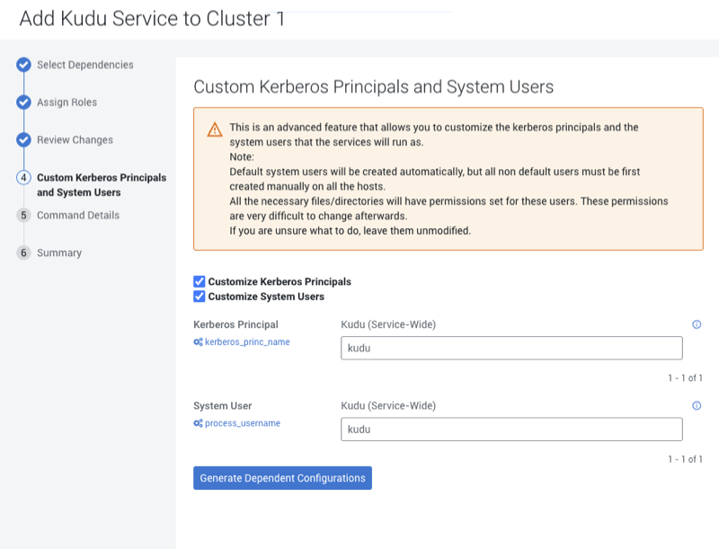Go to the Select Dependencies step
The image size is (719, 549).
[x=84, y=65]
